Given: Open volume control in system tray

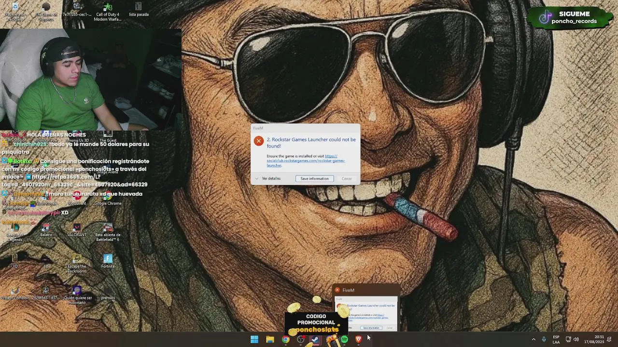Looking at the screenshot, I should click(x=576, y=339).
